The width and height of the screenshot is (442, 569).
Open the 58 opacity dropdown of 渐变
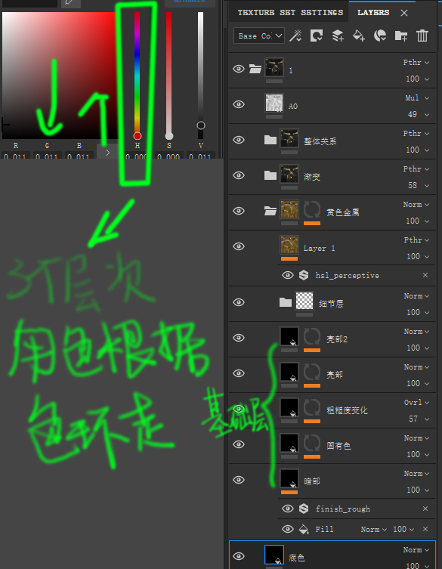[x=419, y=185]
